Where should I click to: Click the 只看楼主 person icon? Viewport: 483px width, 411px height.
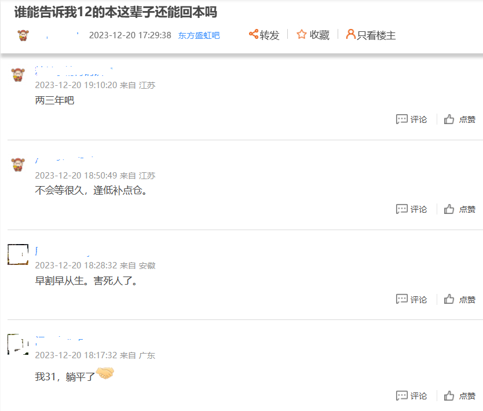click(x=350, y=34)
